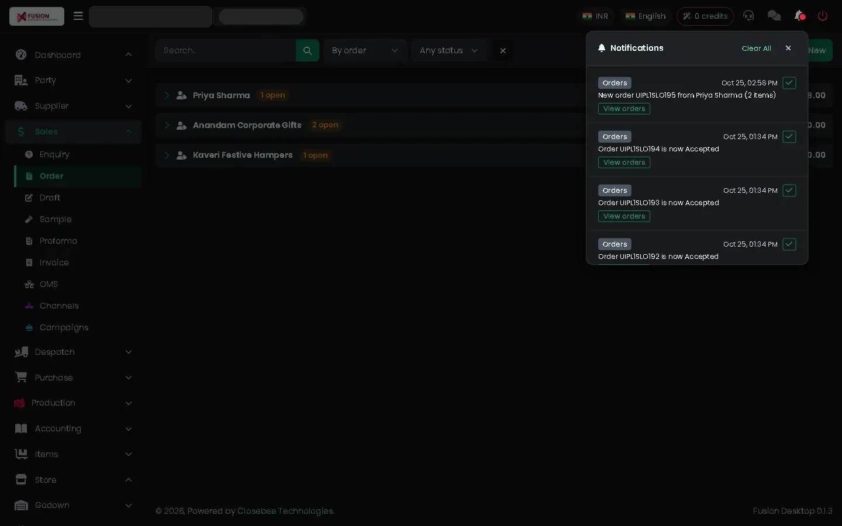Mark the UIPL15LO195 notification as read
The image size is (842, 526).
pyautogui.click(x=789, y=83)
